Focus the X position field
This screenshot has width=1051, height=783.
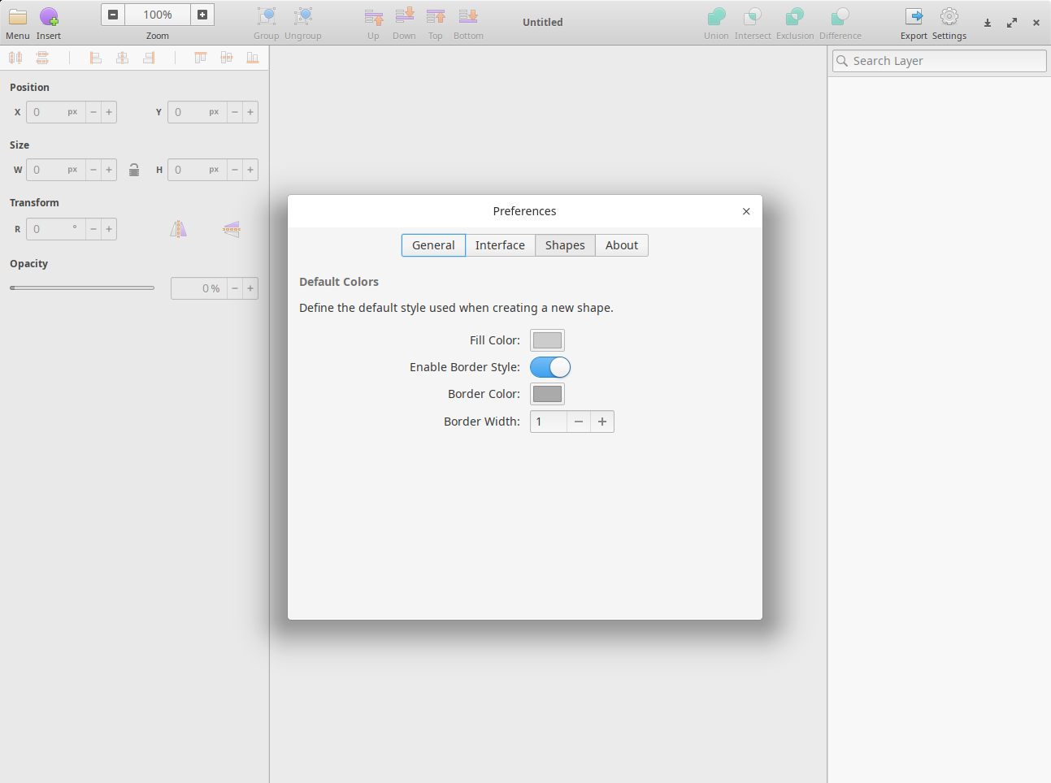[56, 112]
